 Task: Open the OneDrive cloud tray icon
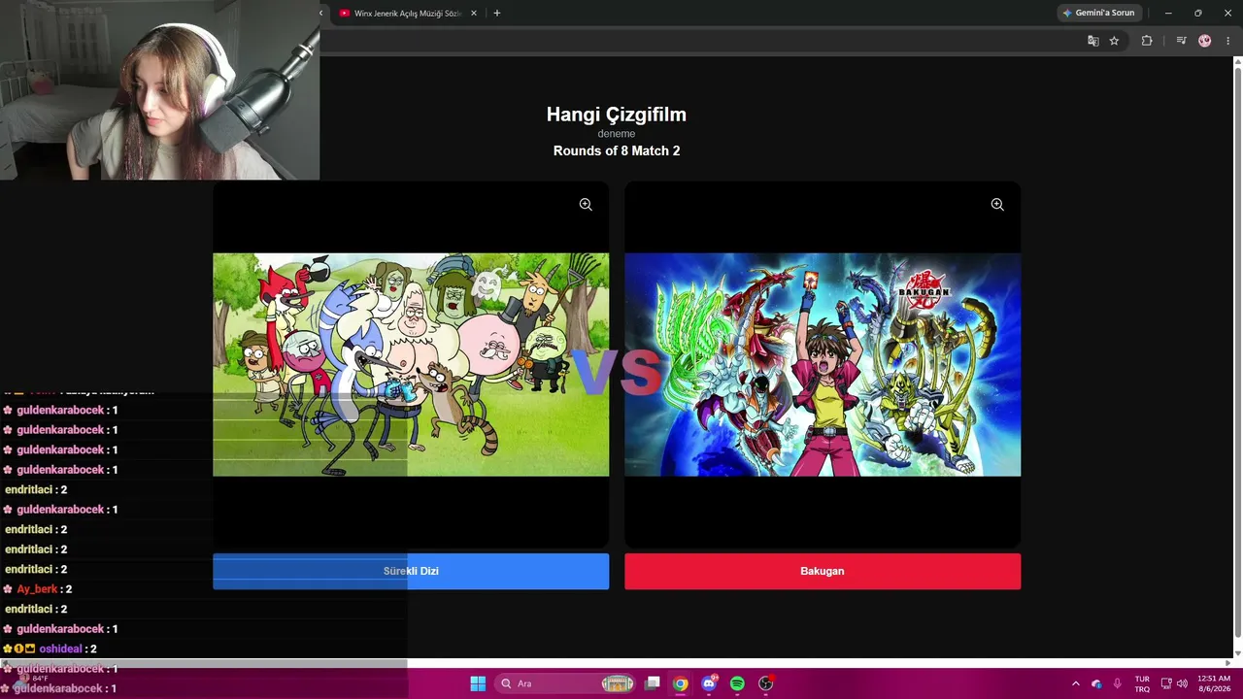coord(1096,683)
